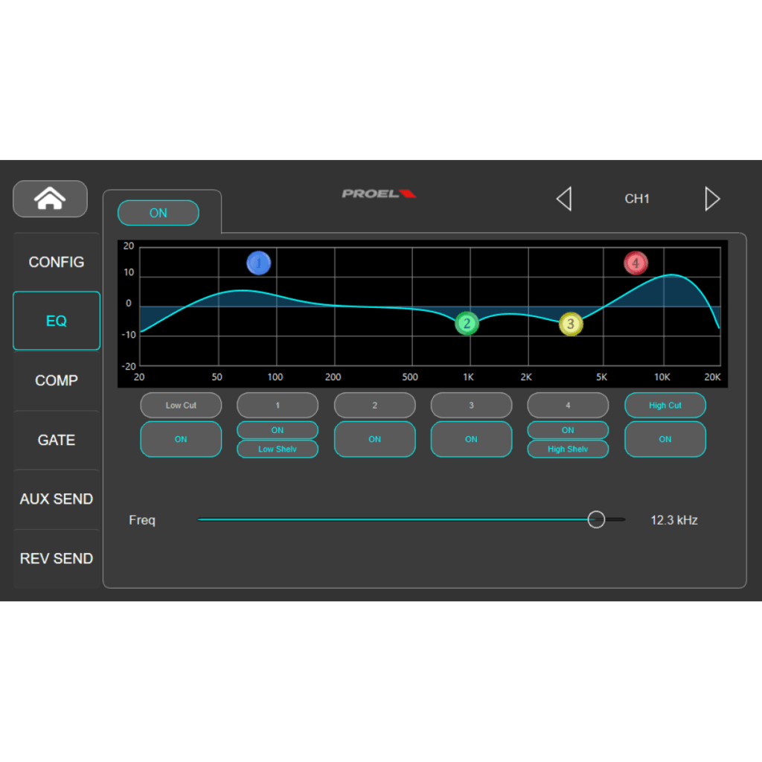This screenshot has width=762, height=762.
Task: Switch to the COMP tab
Action: coord(56,380)
